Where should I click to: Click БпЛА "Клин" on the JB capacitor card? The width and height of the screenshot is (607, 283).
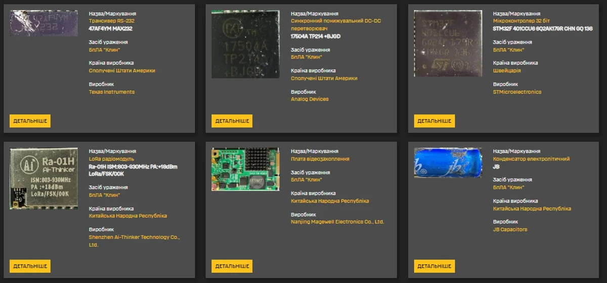(x=508, y=187)
